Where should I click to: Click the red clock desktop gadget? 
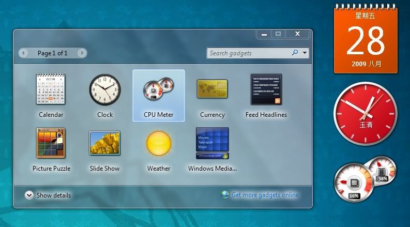[366, 112]
